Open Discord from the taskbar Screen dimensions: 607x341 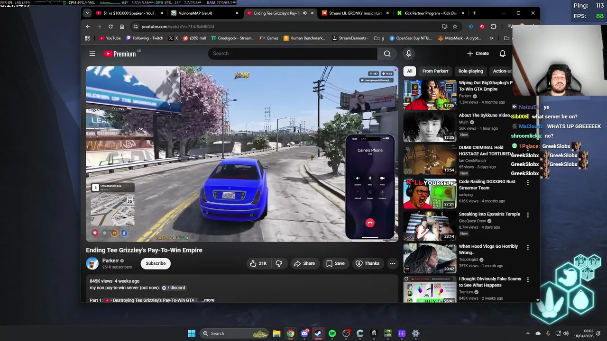[x=304, y=333]
